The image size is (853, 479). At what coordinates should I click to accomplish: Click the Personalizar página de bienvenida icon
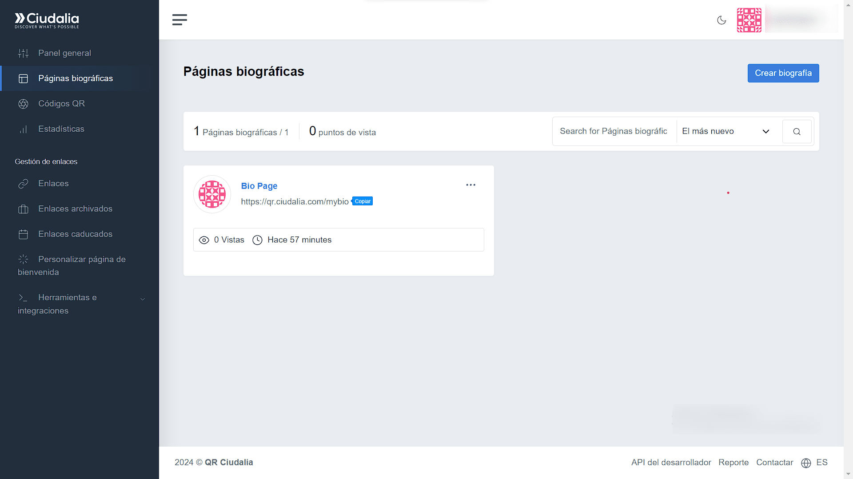click(23, 259)
